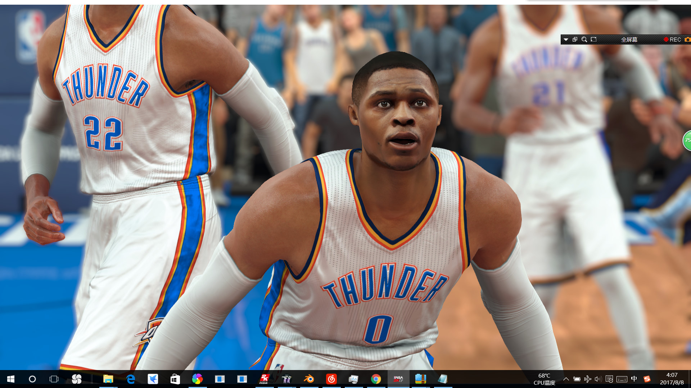Toggle the 中 Chinese input mode indicator
The image size is (691, 388).
634,379
